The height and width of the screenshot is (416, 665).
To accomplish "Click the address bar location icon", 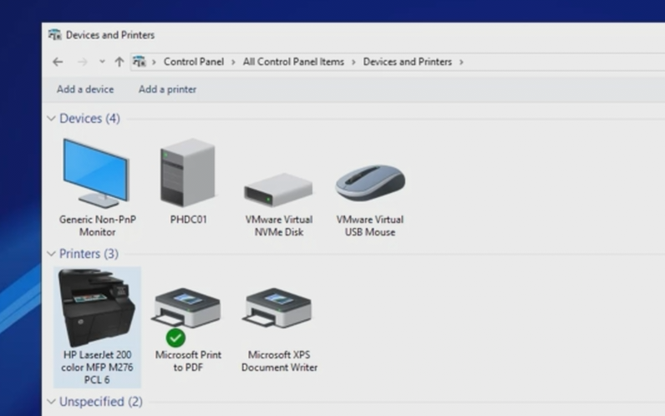I will [140, 62].
